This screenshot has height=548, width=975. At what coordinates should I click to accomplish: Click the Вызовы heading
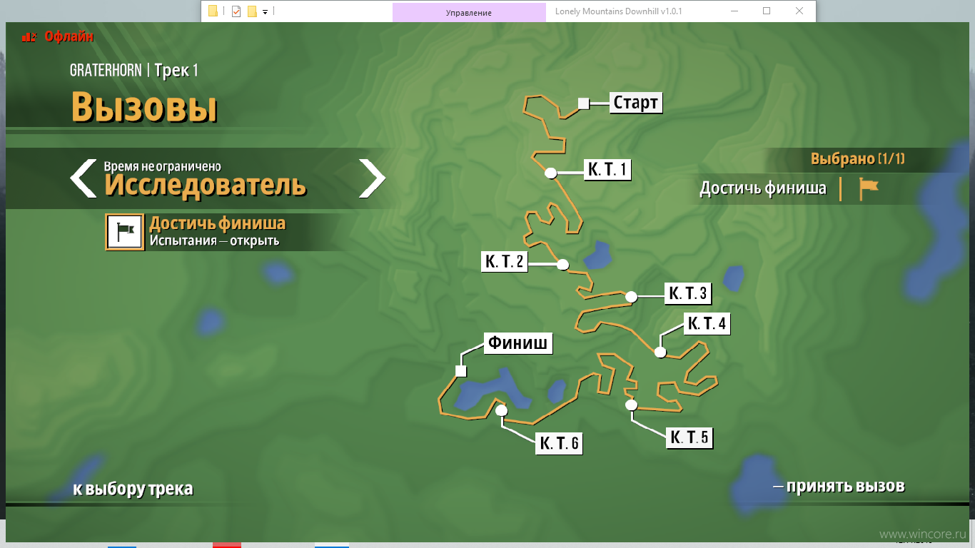(x=144, y=108)
